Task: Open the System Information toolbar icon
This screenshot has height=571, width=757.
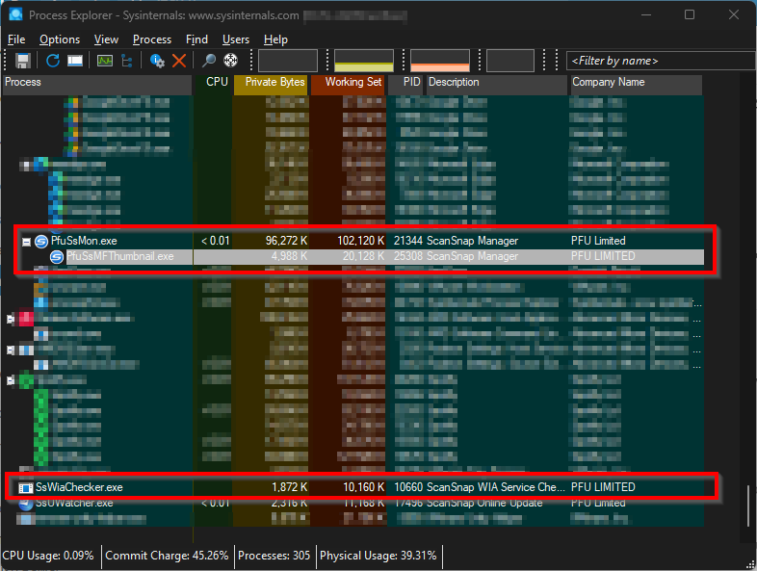Action: click(x=75, y=61)
